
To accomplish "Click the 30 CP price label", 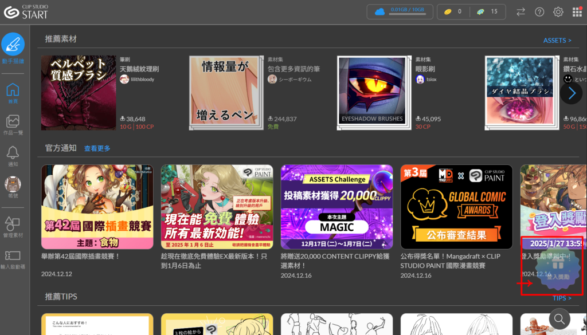I will [423, 127].
